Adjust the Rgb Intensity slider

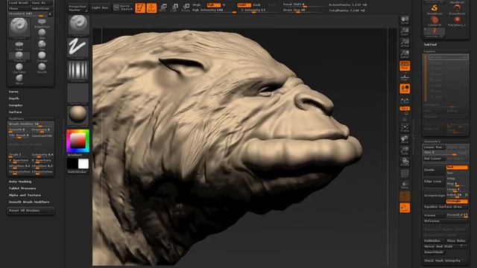(214, 10)
